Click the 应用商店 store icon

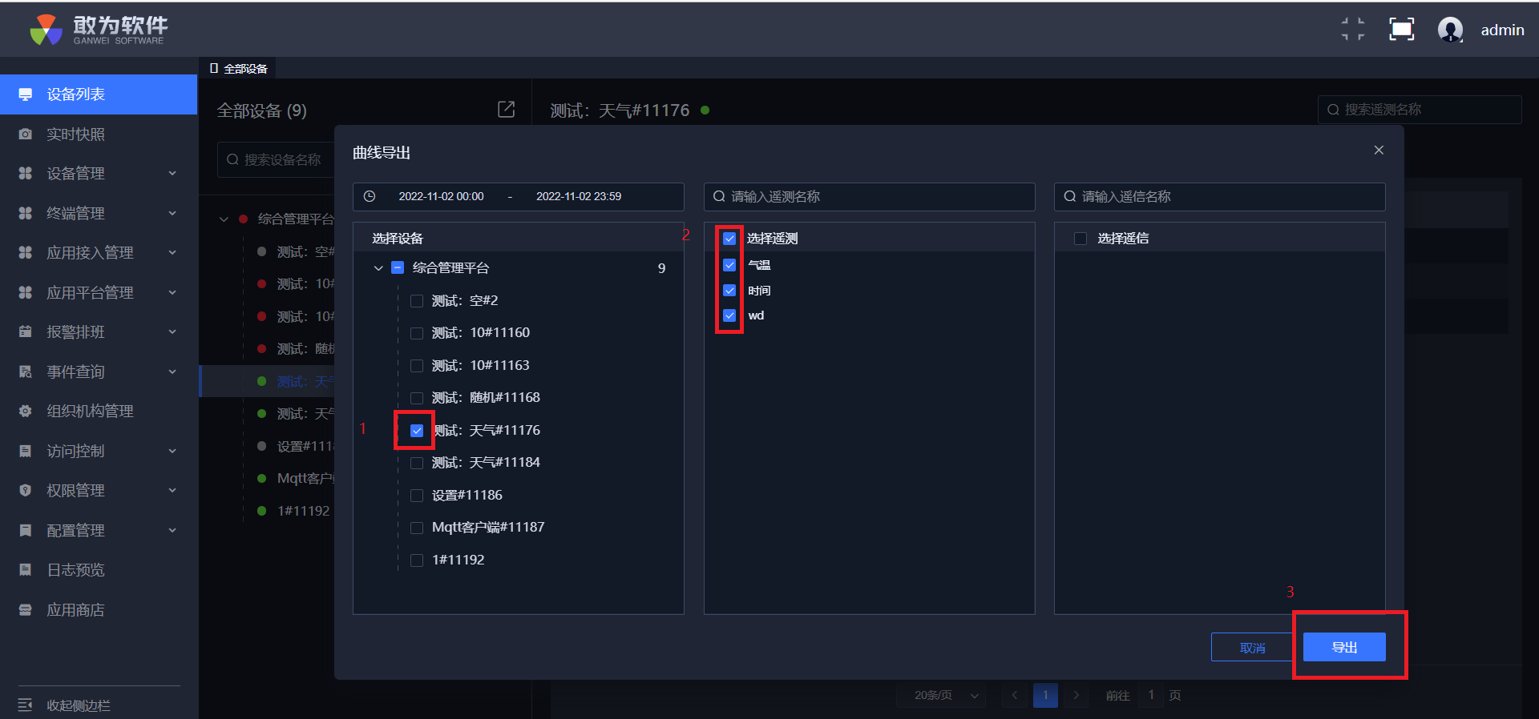pos(26,610)
